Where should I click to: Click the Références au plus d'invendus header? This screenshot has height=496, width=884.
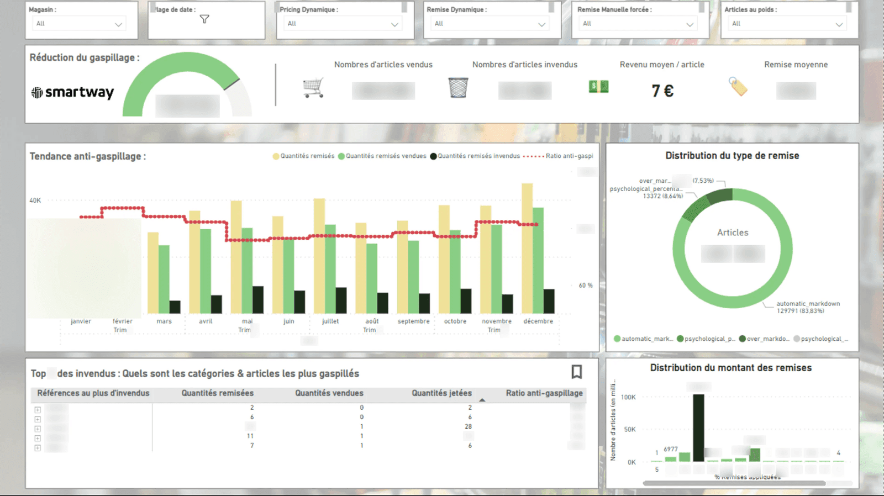pyautogui.click(x=93, y=393)
